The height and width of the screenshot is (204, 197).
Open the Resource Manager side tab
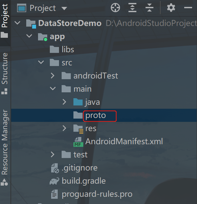(5, 148)
